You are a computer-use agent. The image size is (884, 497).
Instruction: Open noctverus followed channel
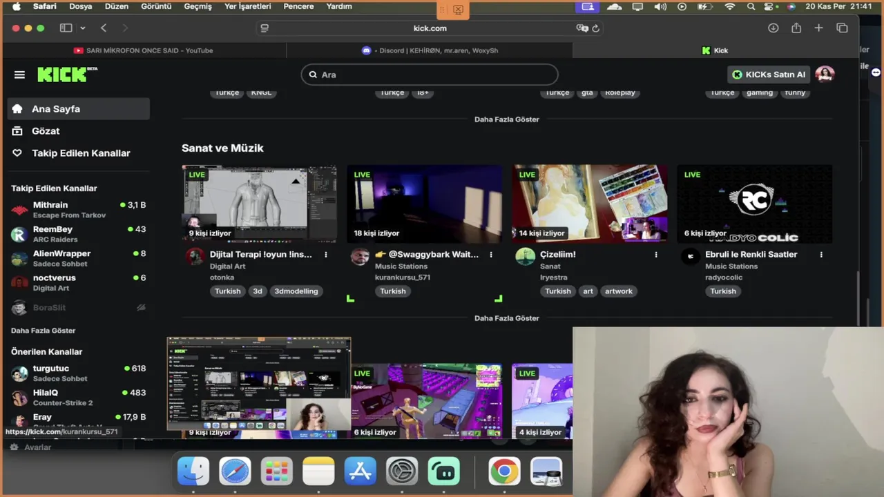(79, 282)
